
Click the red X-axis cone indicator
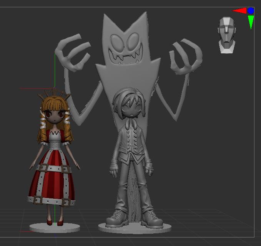pos(239,11)
